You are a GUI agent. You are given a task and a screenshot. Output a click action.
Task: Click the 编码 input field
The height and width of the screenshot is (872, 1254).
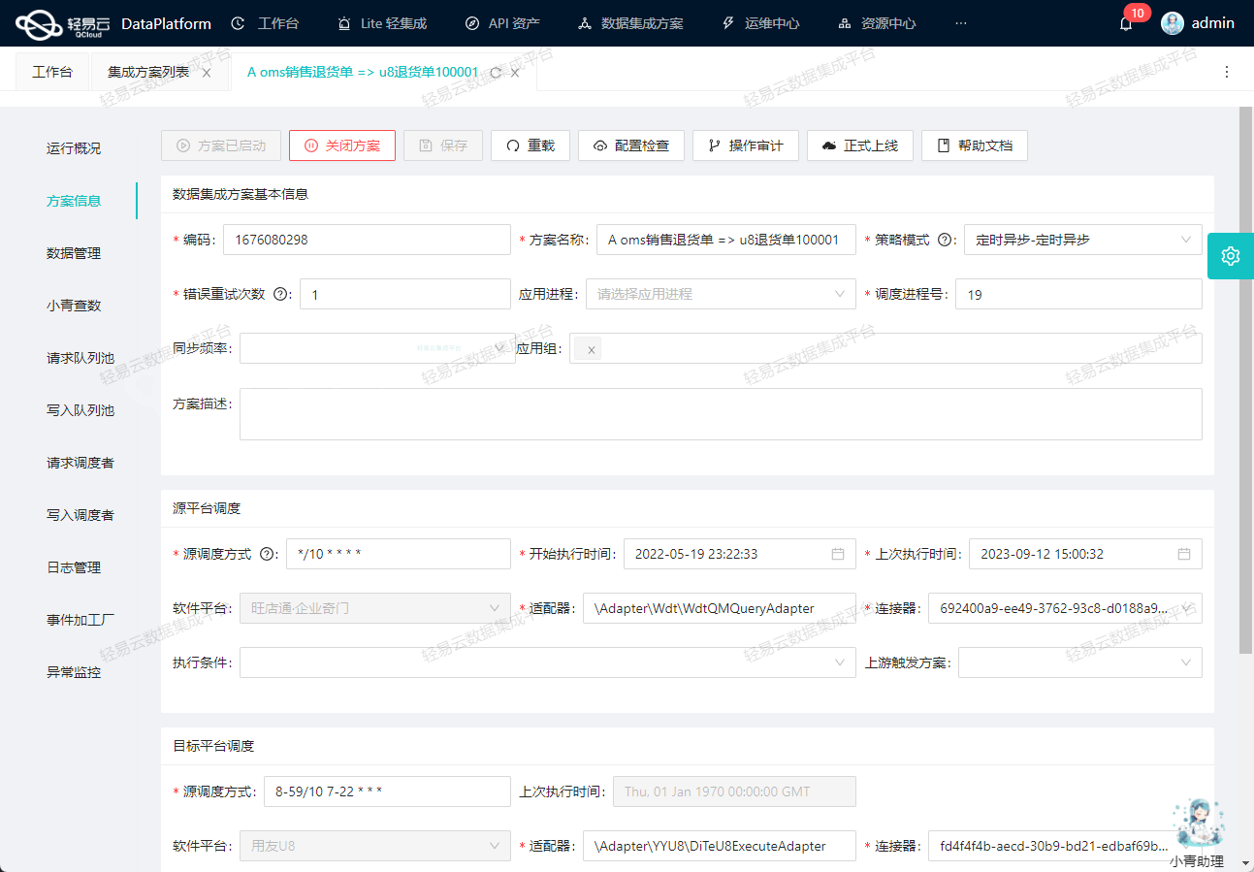[x=367, y=240]
